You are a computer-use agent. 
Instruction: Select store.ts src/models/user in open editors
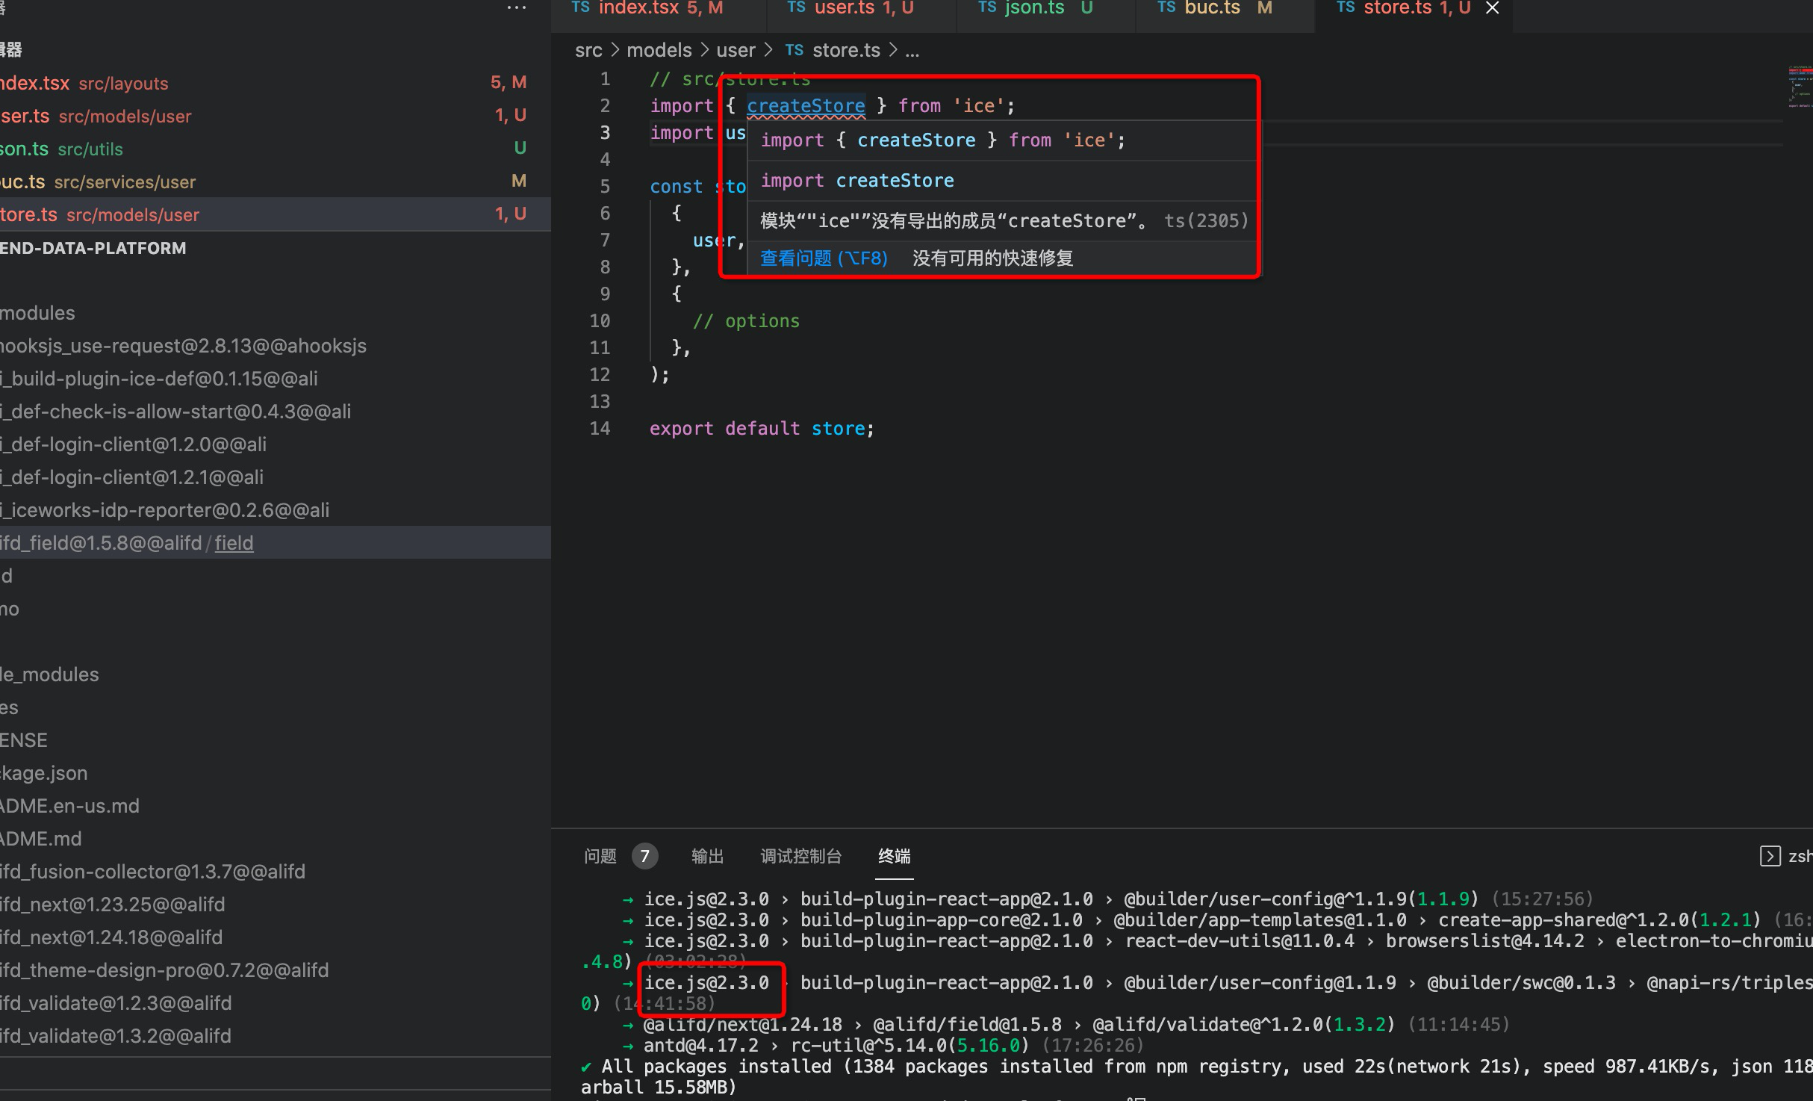(x=276, y=214)
